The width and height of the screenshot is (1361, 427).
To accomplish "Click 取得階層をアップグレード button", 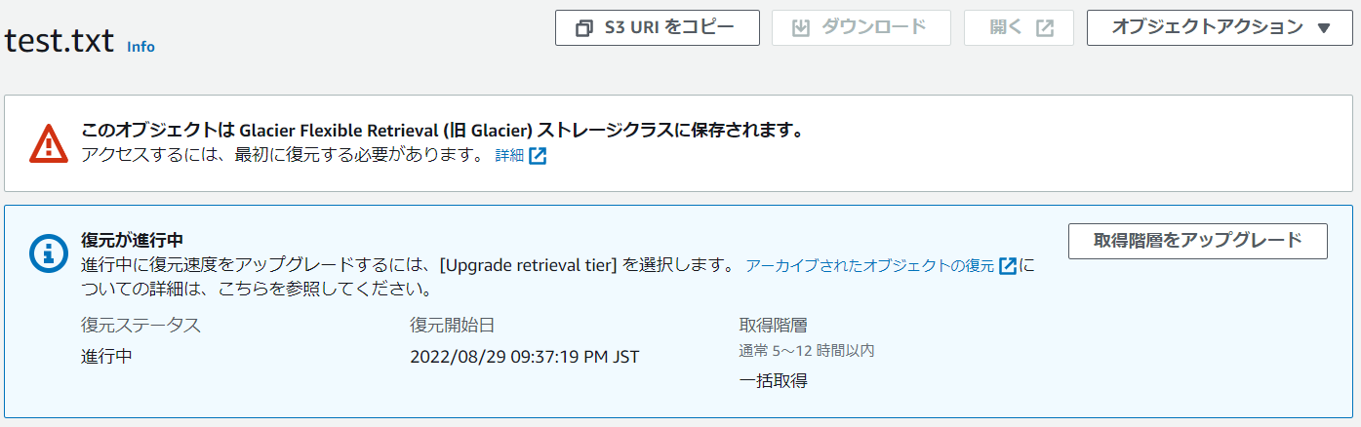I will pos(1197,241).
